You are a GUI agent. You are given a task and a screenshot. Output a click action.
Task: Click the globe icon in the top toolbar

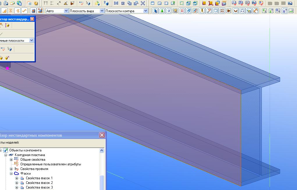[19, 3]
